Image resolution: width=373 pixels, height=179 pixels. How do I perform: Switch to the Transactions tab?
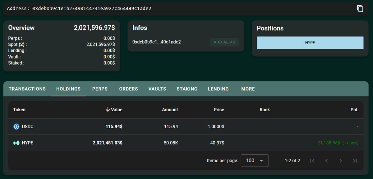click(27, 89)
